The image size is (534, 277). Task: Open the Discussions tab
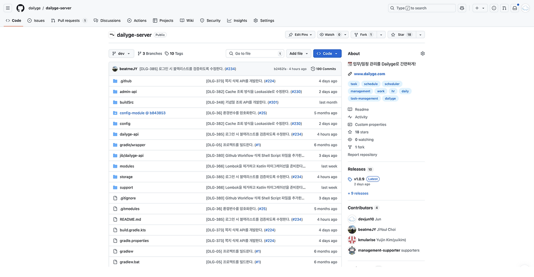pos(107,20)
